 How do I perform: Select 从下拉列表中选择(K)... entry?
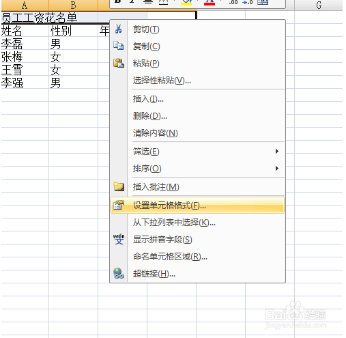(x=197, y=222)
